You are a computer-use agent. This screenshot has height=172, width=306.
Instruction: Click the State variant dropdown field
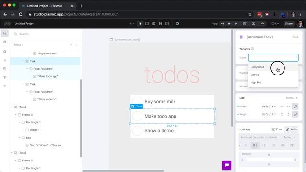pos(273,57)
